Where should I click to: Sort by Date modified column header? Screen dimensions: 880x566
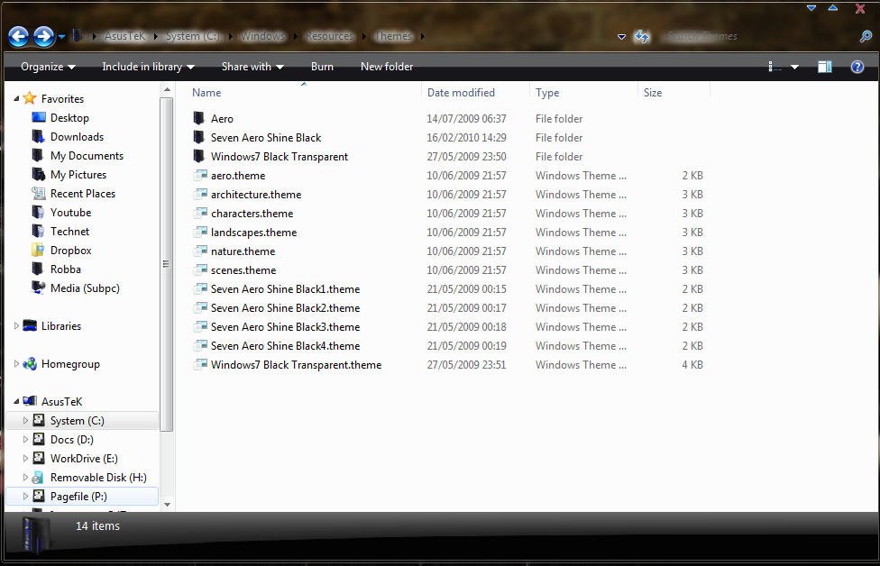pyautogui.click(x=461, y=93)
